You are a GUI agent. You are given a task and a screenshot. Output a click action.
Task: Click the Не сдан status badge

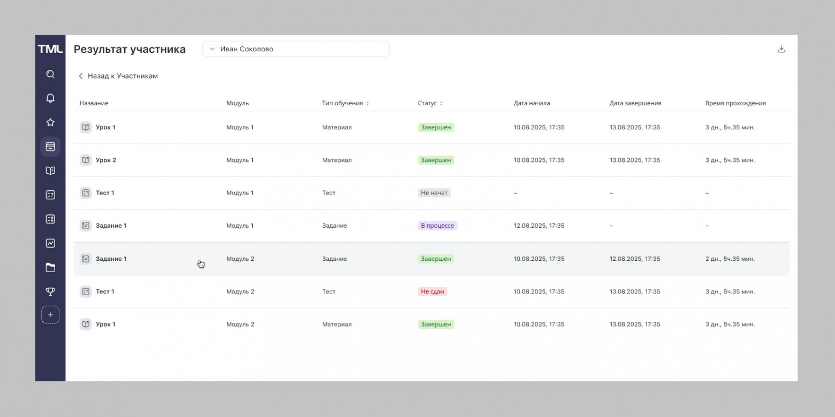pyautogui.click(x=432, y=291)
